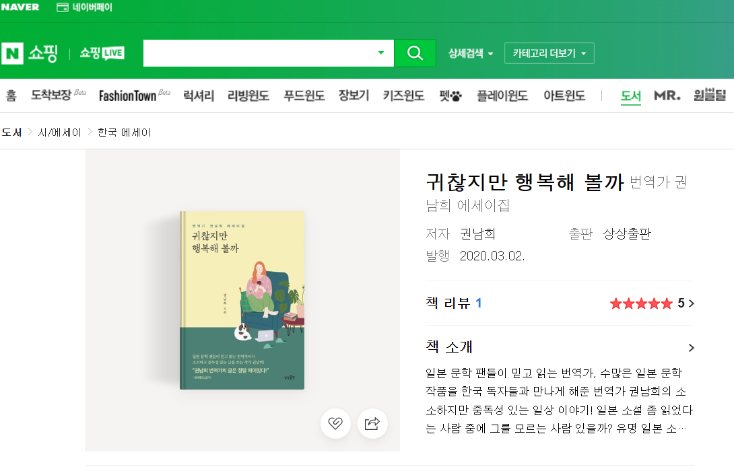Open 원쁠딜 tab

[710, 96]
